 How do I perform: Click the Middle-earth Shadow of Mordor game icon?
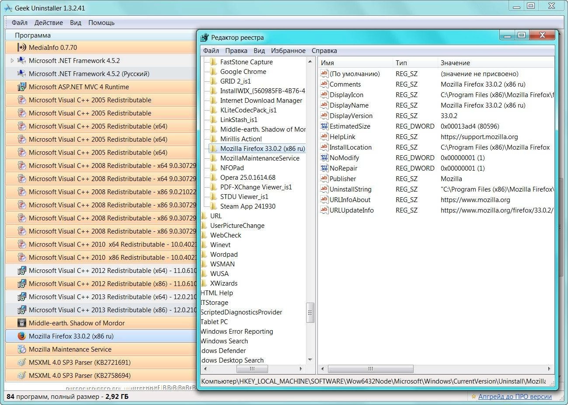point(22,323)
